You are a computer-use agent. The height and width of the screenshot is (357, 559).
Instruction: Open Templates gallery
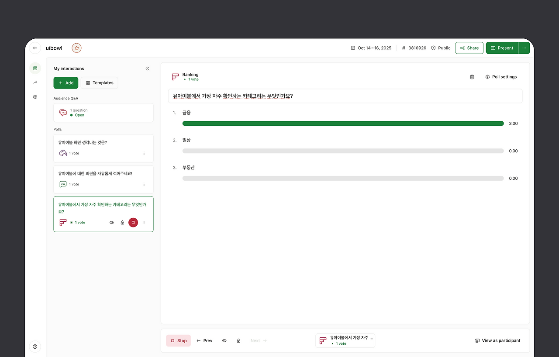(99, 83)
